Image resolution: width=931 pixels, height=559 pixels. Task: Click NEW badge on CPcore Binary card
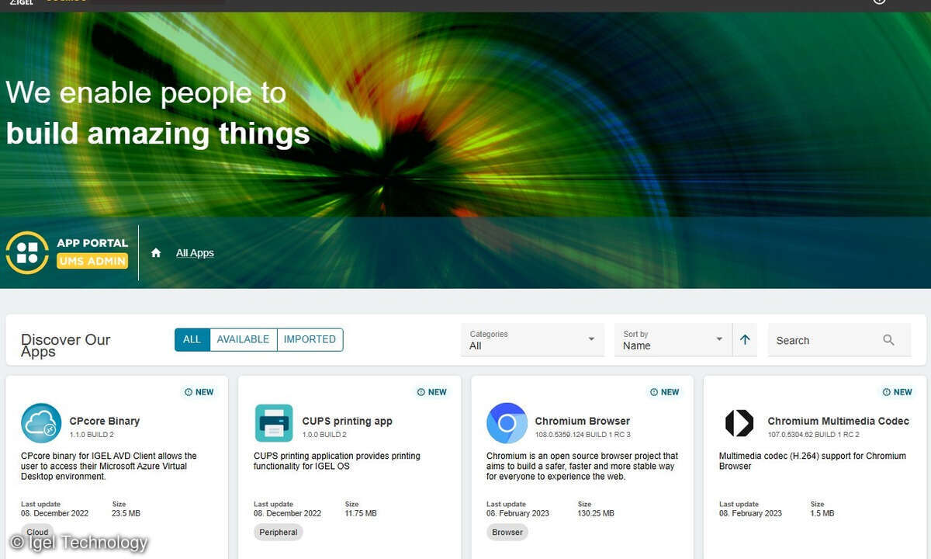click(199, 392)
